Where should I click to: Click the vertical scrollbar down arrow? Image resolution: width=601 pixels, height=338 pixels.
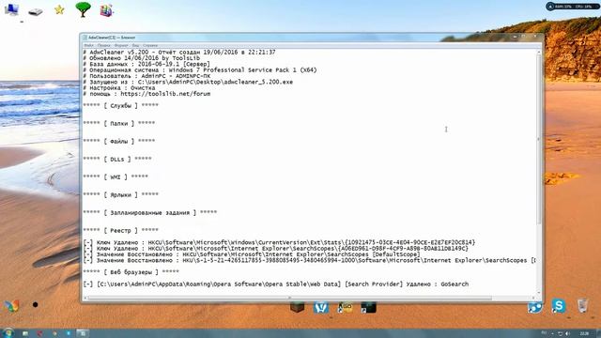538,292
